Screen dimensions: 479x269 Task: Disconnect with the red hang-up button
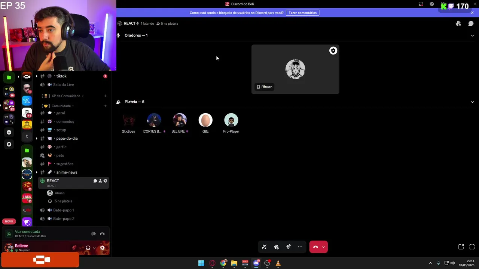(x=315, y=247)
